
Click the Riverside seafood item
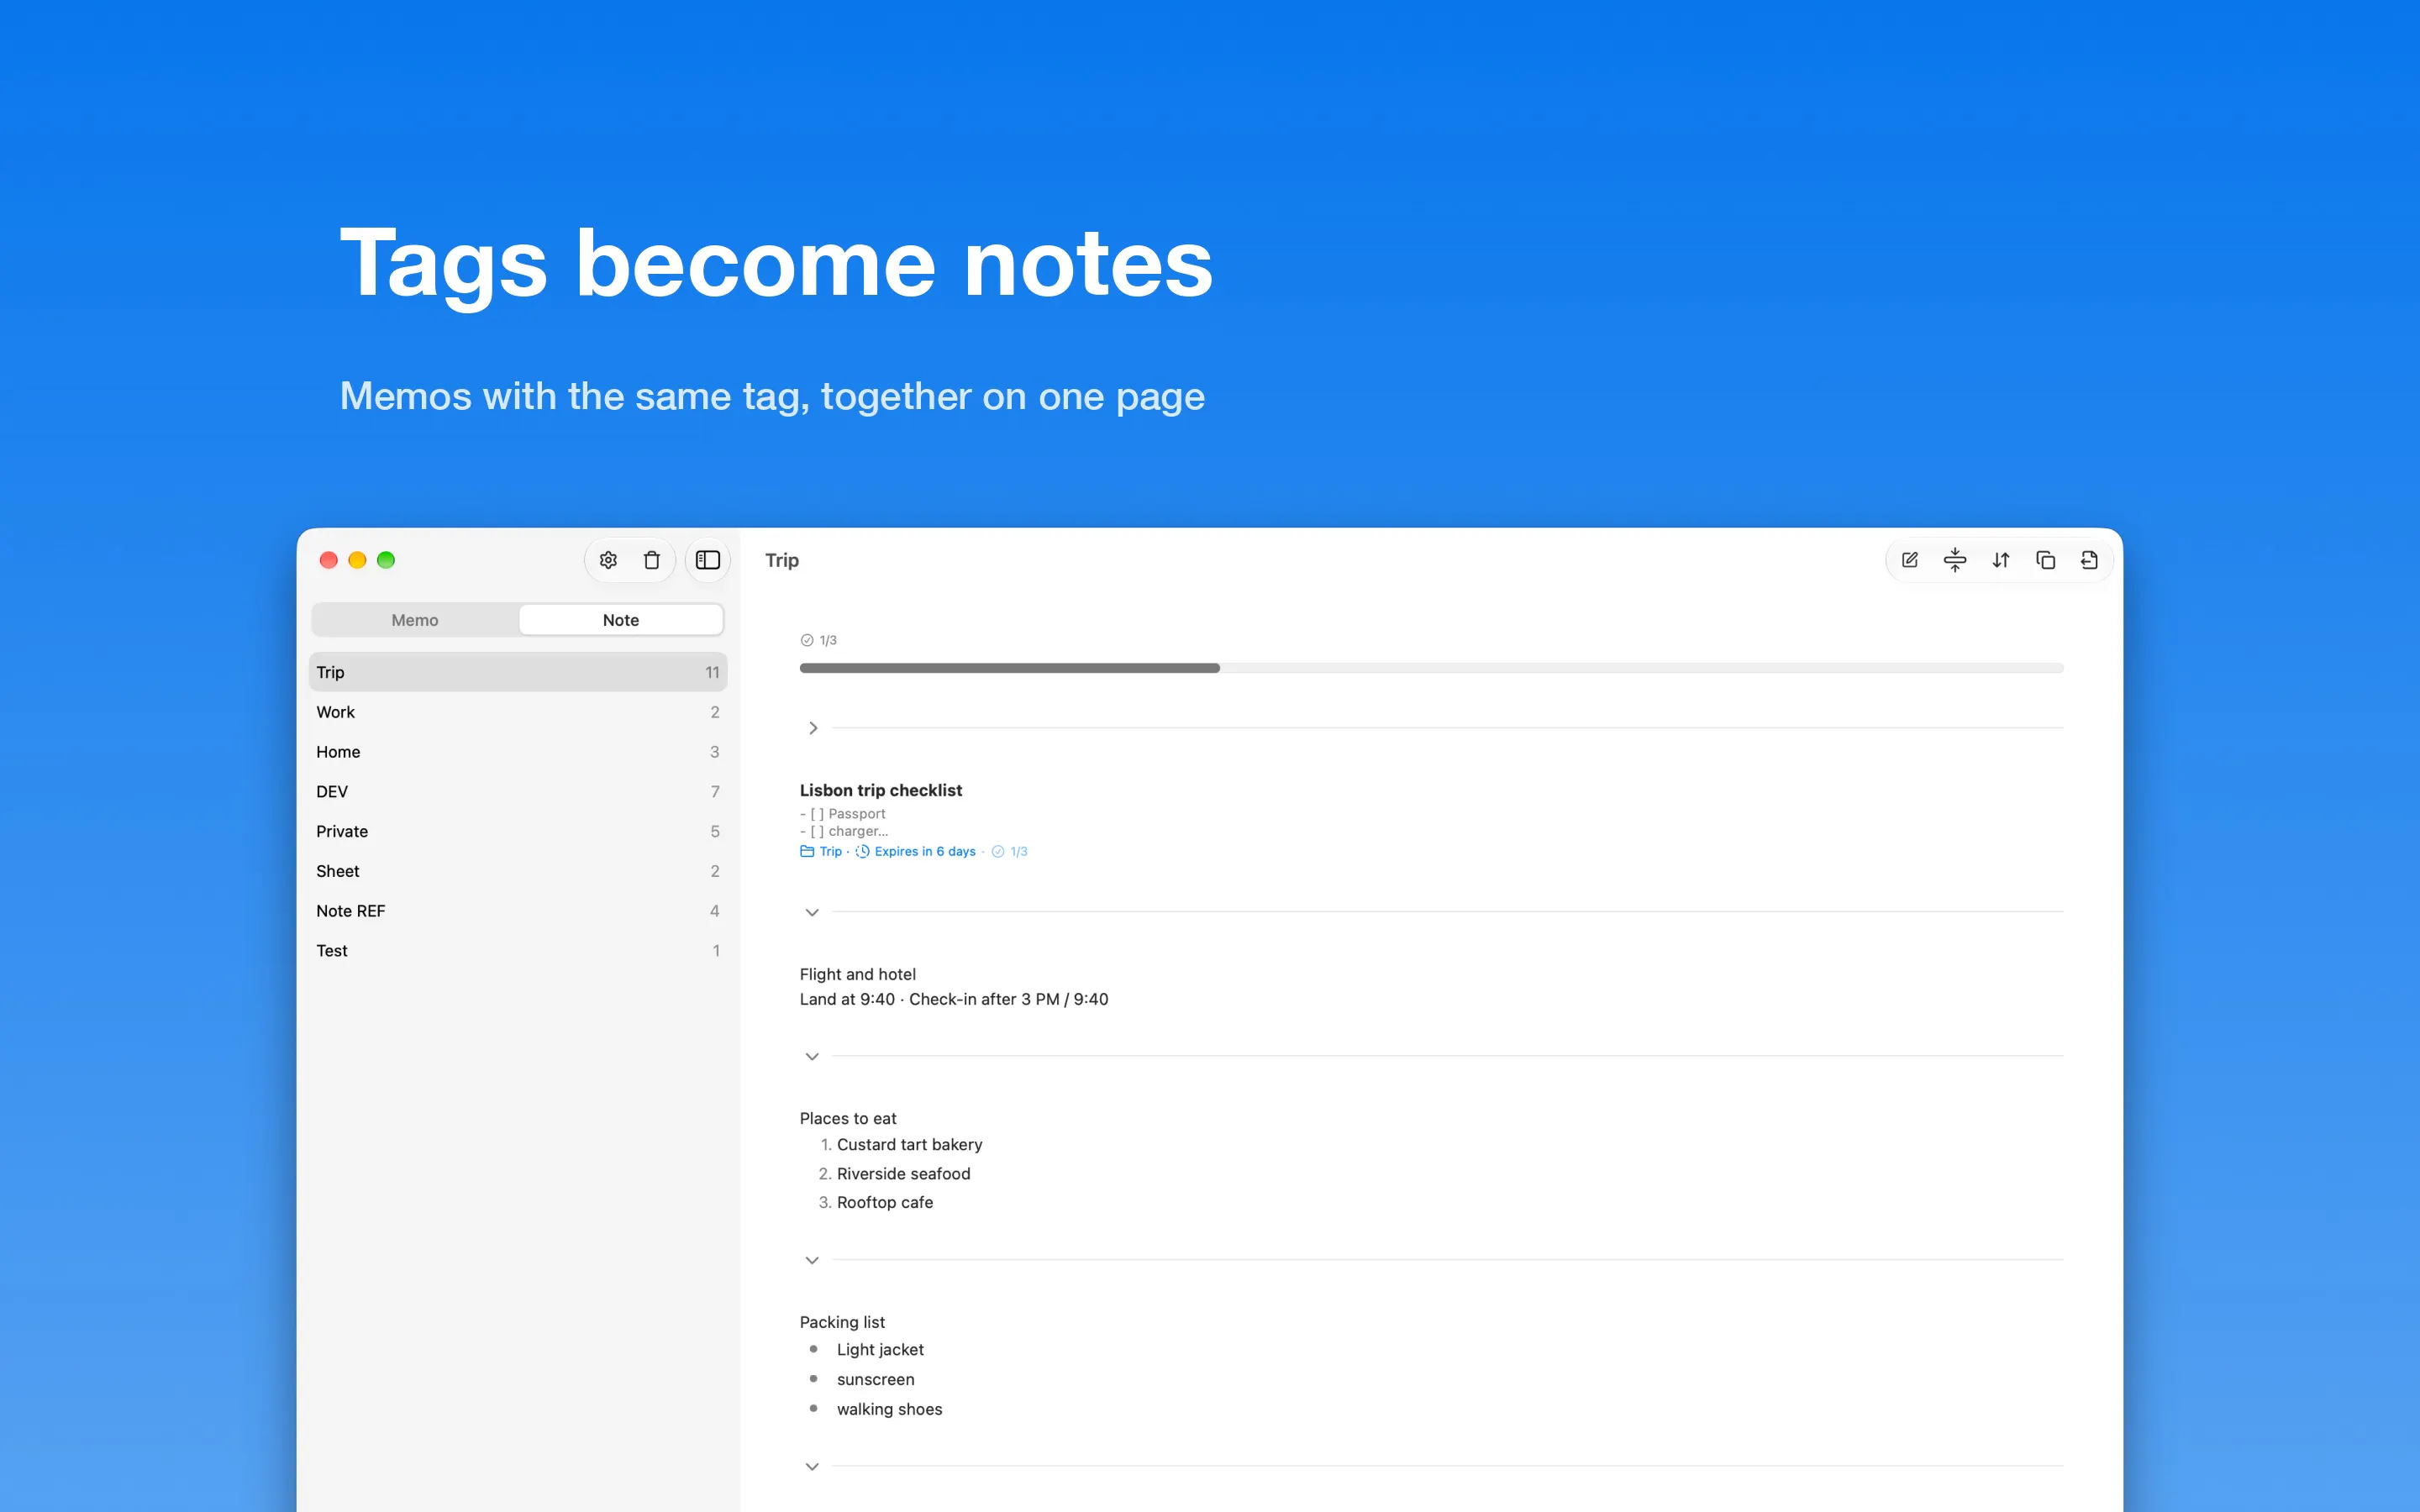click(x=903, y=1173)
